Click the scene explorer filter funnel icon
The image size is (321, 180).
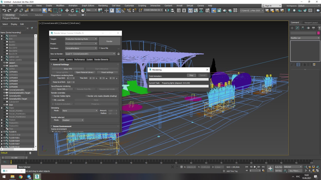[x=32, y=28]
